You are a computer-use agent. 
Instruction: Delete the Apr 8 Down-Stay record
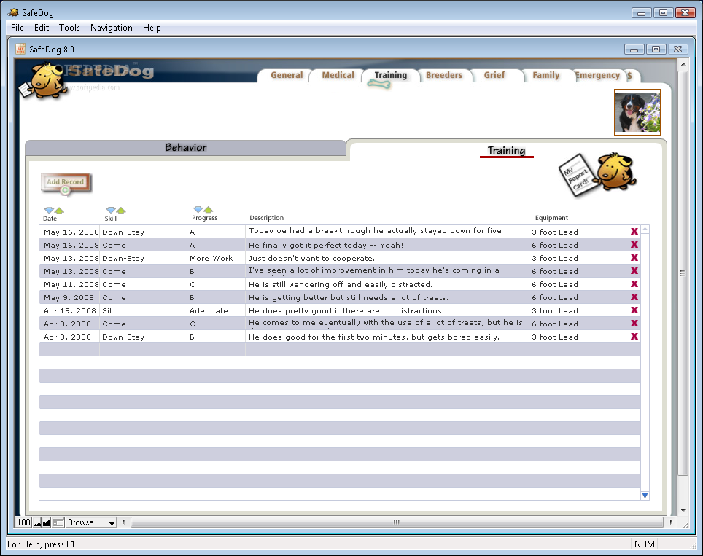(634, 337)
